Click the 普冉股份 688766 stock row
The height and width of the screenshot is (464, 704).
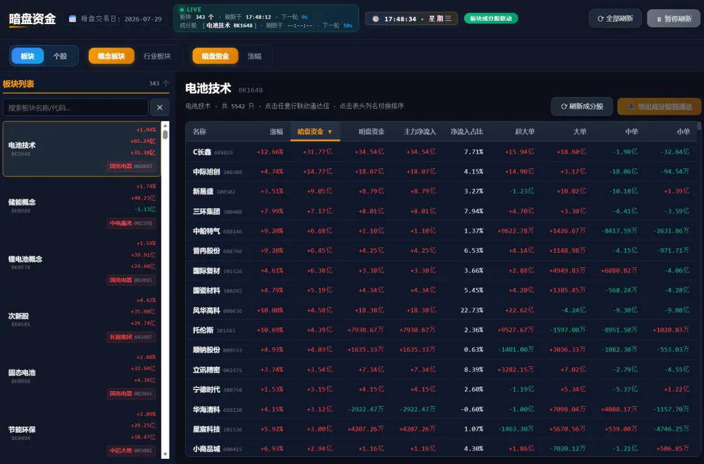point(441,250)
